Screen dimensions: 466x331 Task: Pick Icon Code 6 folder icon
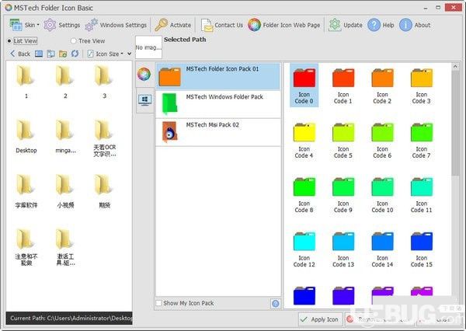tap(382, 140)
